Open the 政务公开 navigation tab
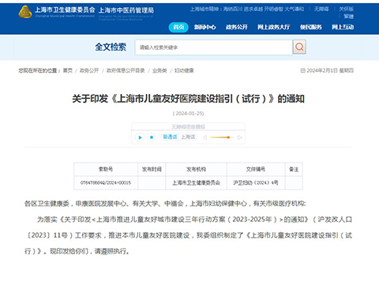379x293 pixels. tap(237, 27)
